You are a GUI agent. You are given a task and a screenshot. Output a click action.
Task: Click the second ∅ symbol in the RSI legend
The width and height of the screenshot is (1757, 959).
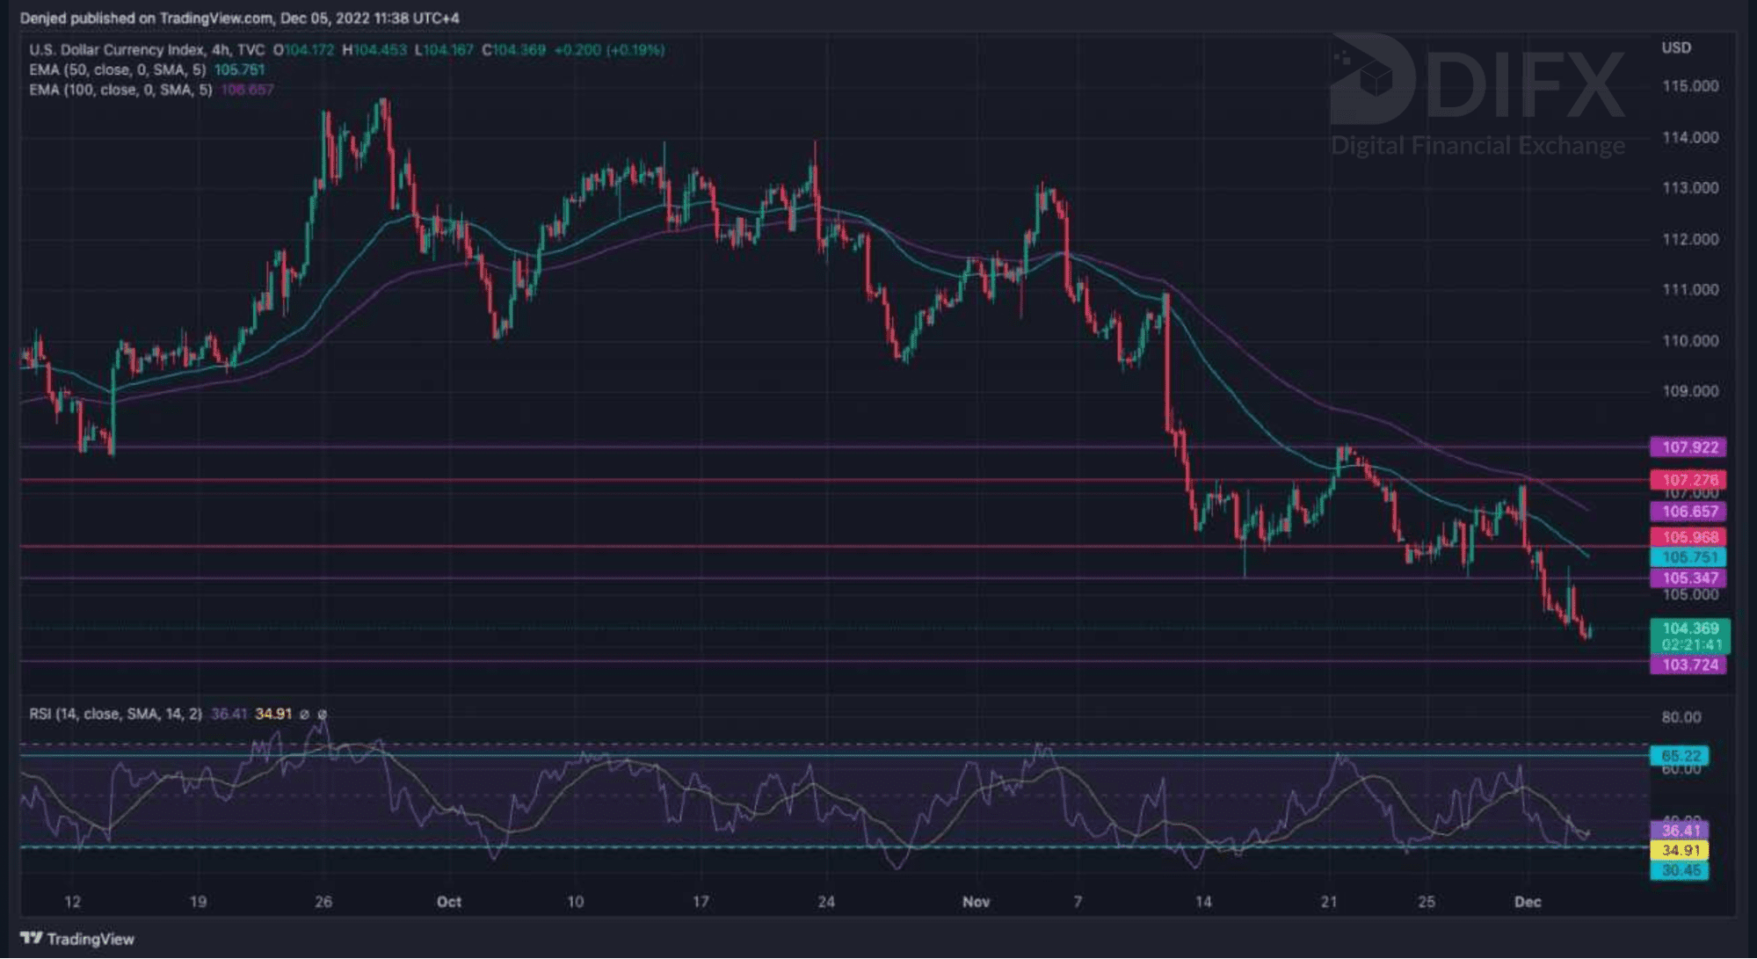323,715
